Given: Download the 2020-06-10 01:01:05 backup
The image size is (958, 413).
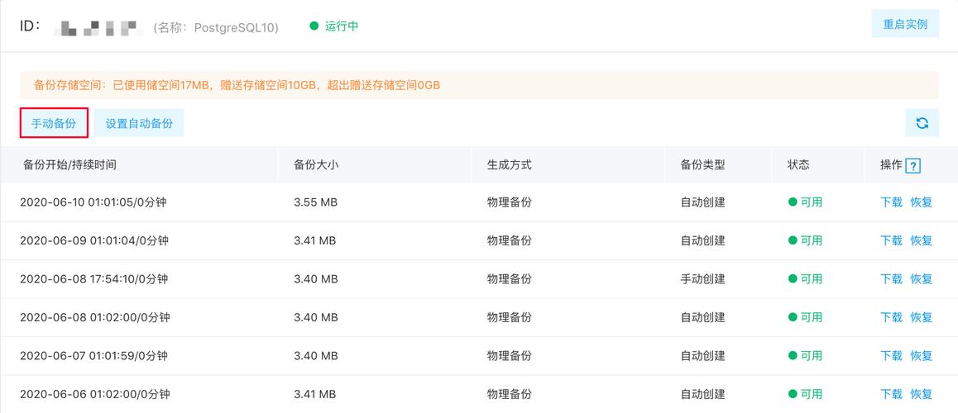Looking at the screenshot, I should pyautogui.click(x=891, y=202).
